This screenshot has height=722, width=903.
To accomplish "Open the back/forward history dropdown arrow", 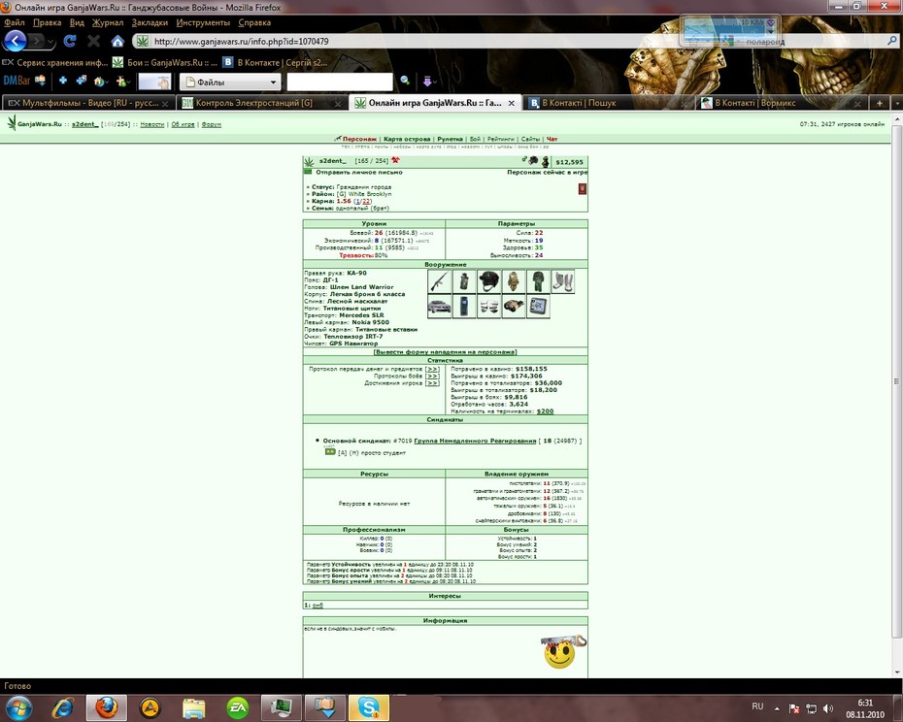I will [51, 42].
